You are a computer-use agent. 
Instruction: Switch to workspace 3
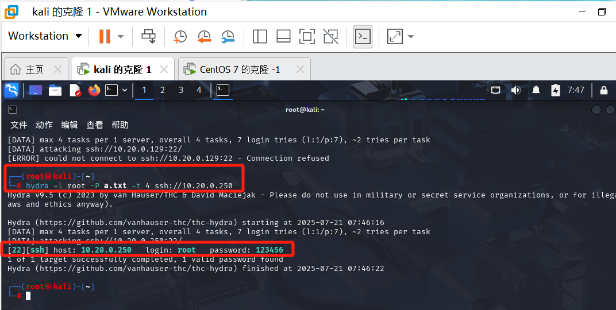click(180, 90)
